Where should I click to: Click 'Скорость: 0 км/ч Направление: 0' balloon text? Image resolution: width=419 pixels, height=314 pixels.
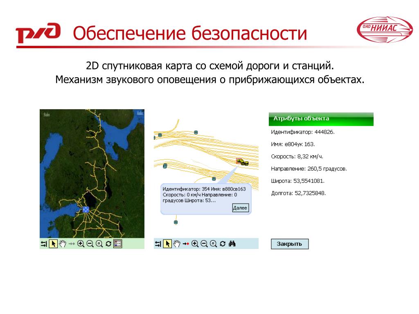click(x=200, y=195)
